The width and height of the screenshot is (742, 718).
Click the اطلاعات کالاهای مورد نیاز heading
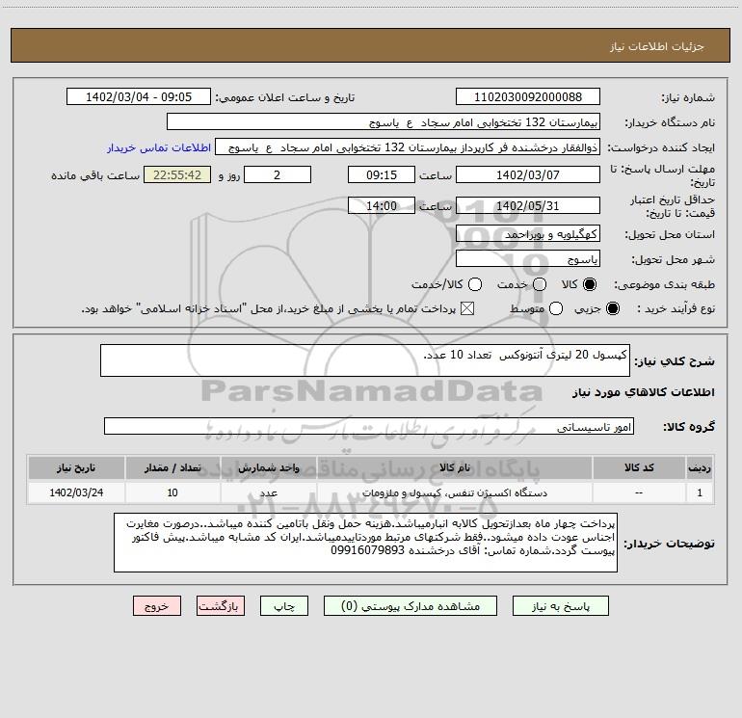click(643, 392)
